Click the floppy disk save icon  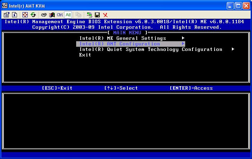[x=97, y=15]
